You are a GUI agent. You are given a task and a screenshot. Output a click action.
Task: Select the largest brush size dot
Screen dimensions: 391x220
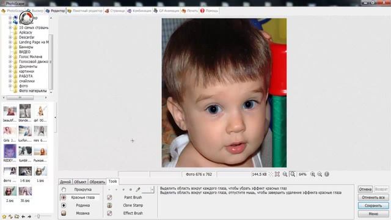click(x=131, y=189)
